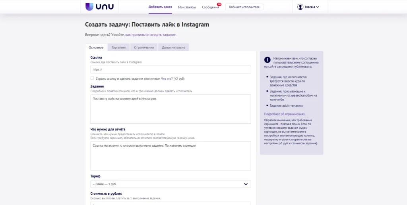Open the Подробнее об ограничениях link
The width and height of the screenshot is (407, 205).
point(285,114)
